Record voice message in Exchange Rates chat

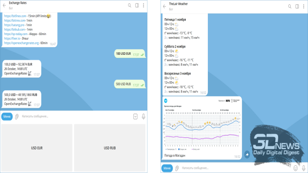(143, 116)
